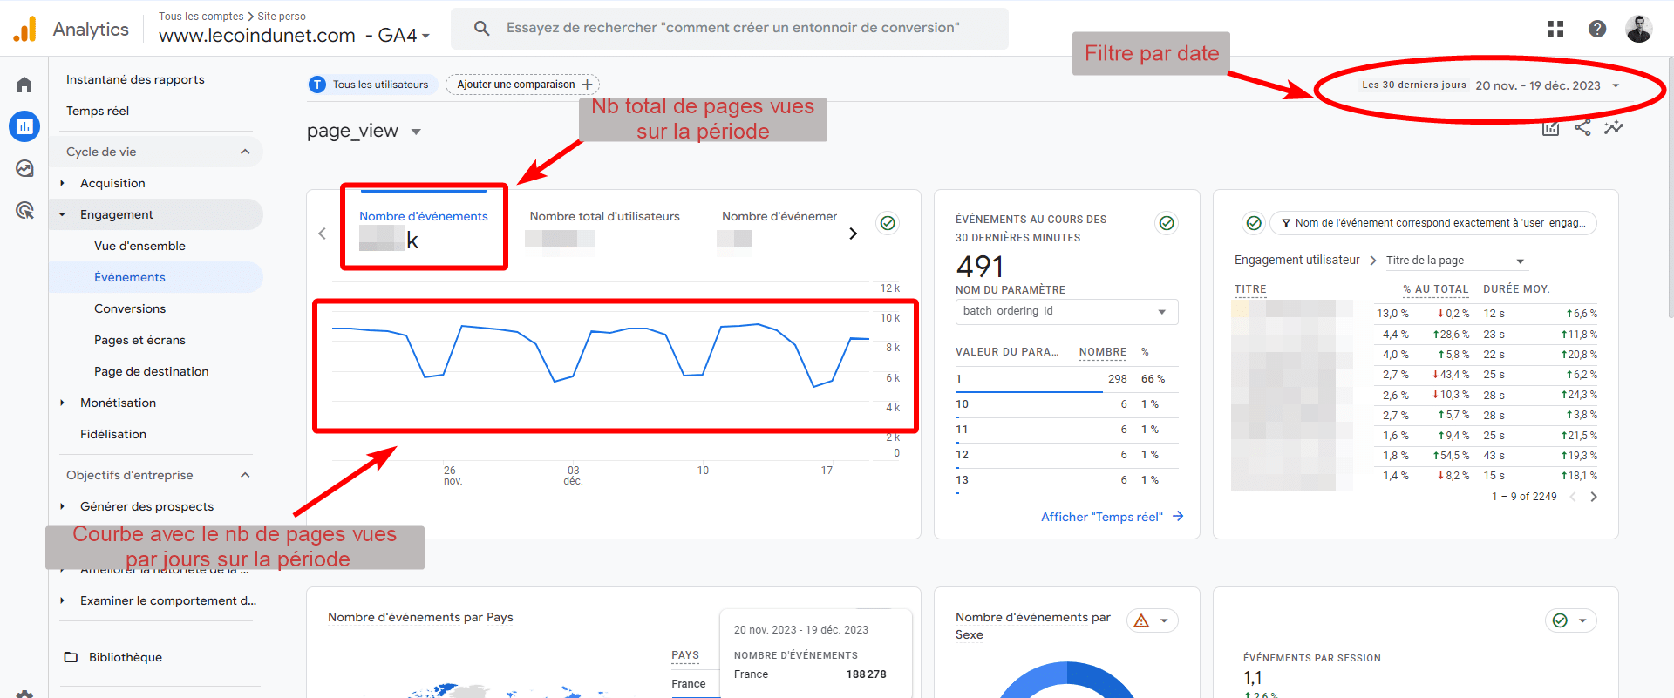Open the page_view event selector dropdown
1674x698 pixels.
pos(416,132)
